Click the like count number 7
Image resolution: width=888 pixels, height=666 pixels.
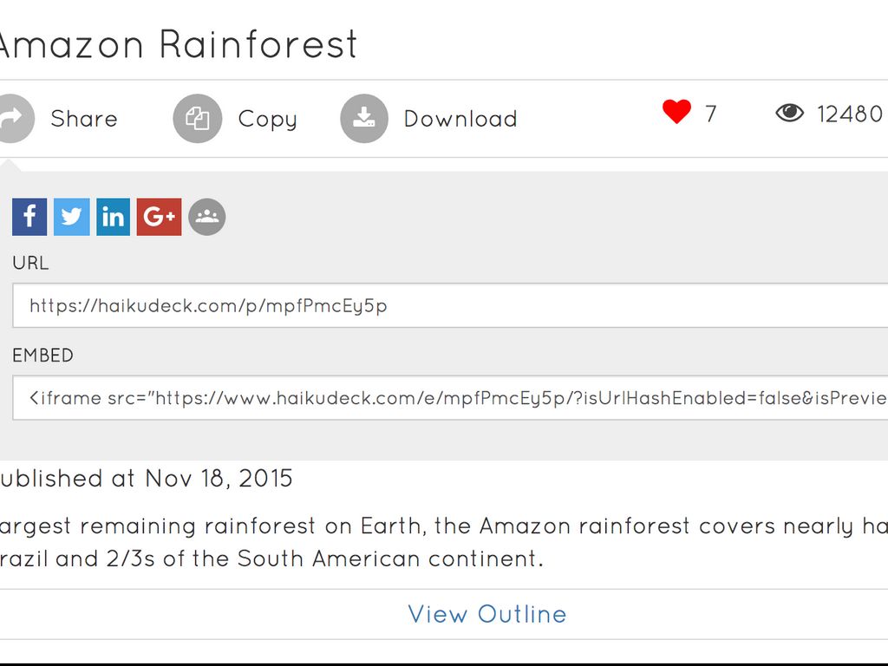tap(711, 114)
